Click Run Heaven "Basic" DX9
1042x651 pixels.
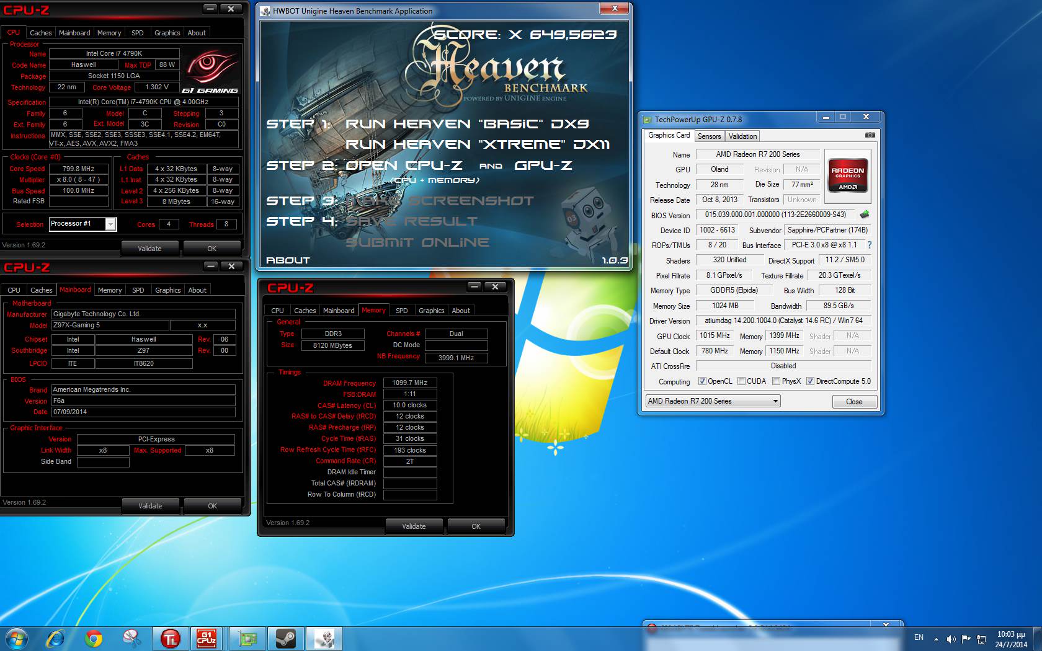pos(467,124)
